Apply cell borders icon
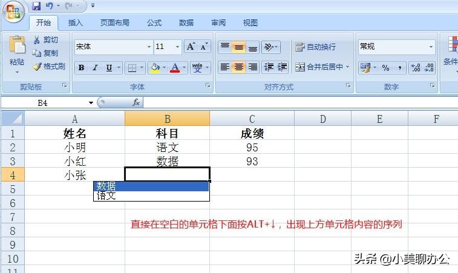458x273 pixels. coord(132,68)
